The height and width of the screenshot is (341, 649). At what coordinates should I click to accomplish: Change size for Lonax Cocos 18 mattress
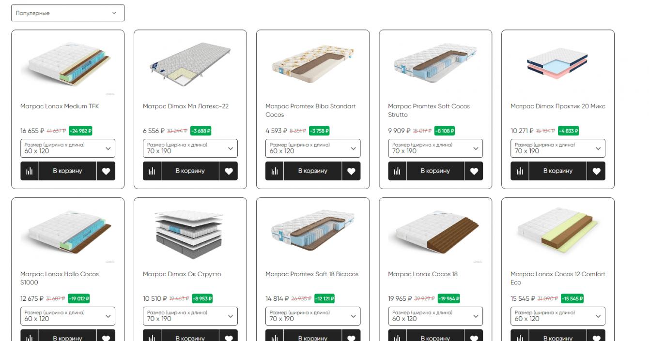(435, 316)
